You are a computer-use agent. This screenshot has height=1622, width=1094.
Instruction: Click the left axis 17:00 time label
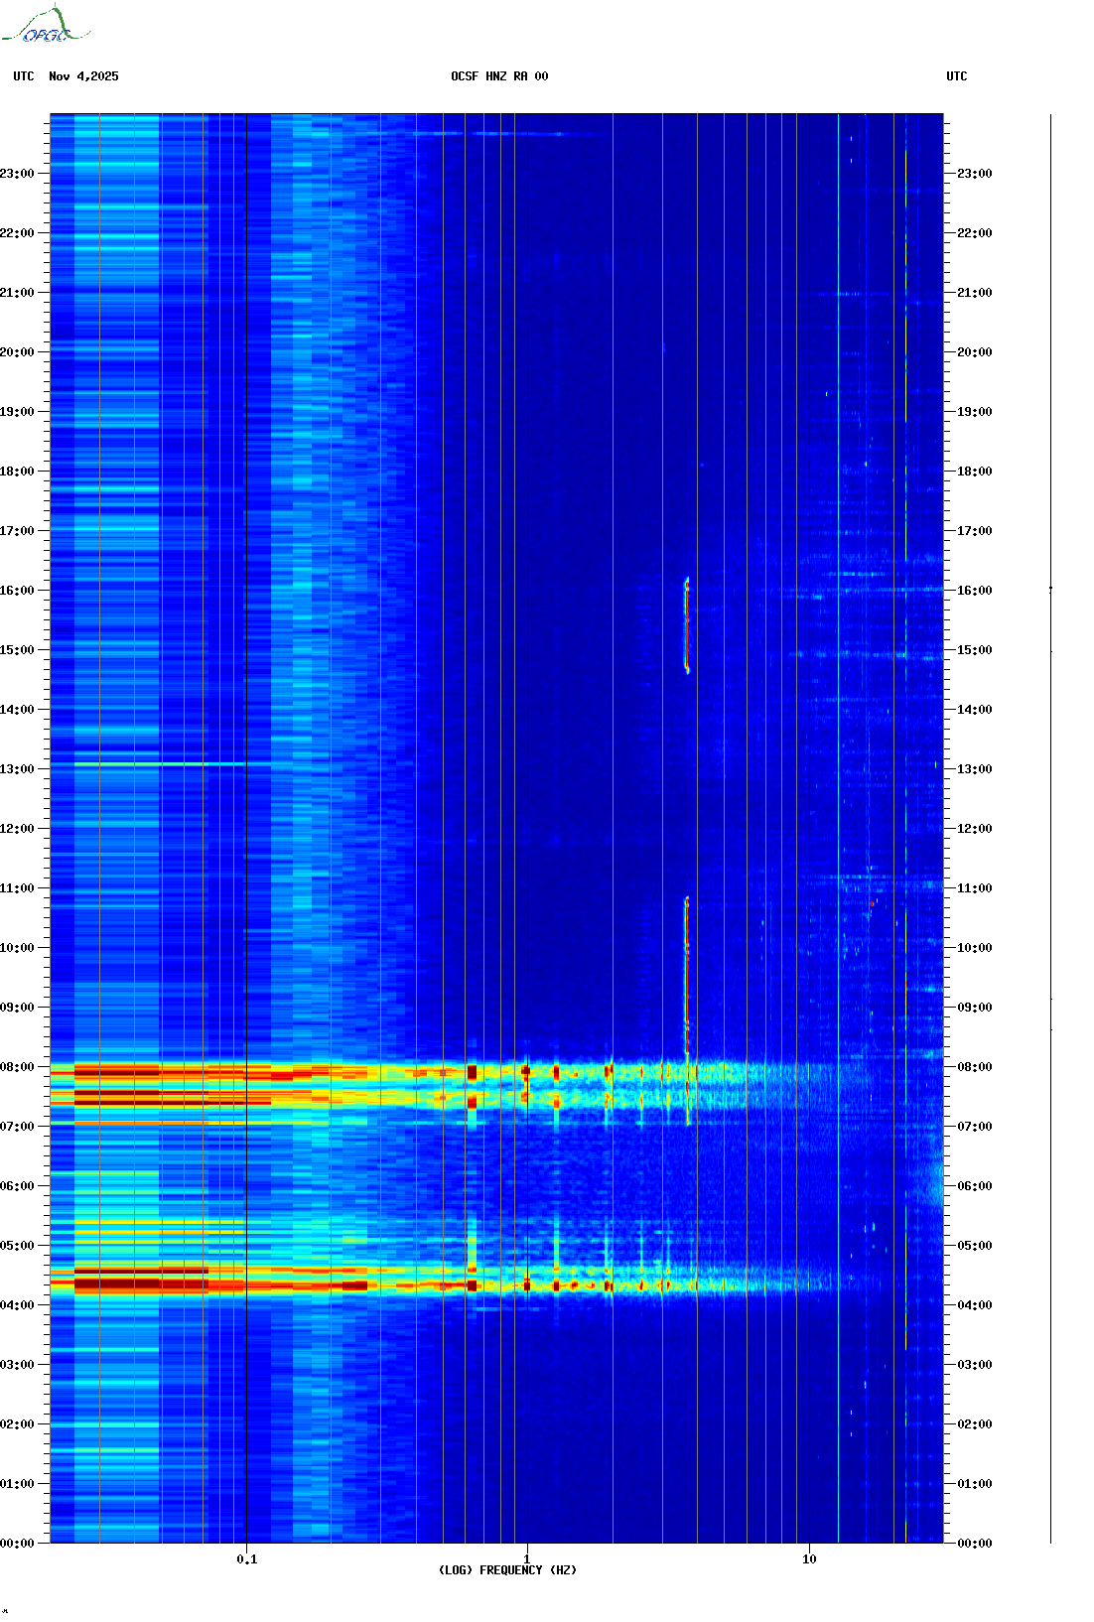pos(17,531)
